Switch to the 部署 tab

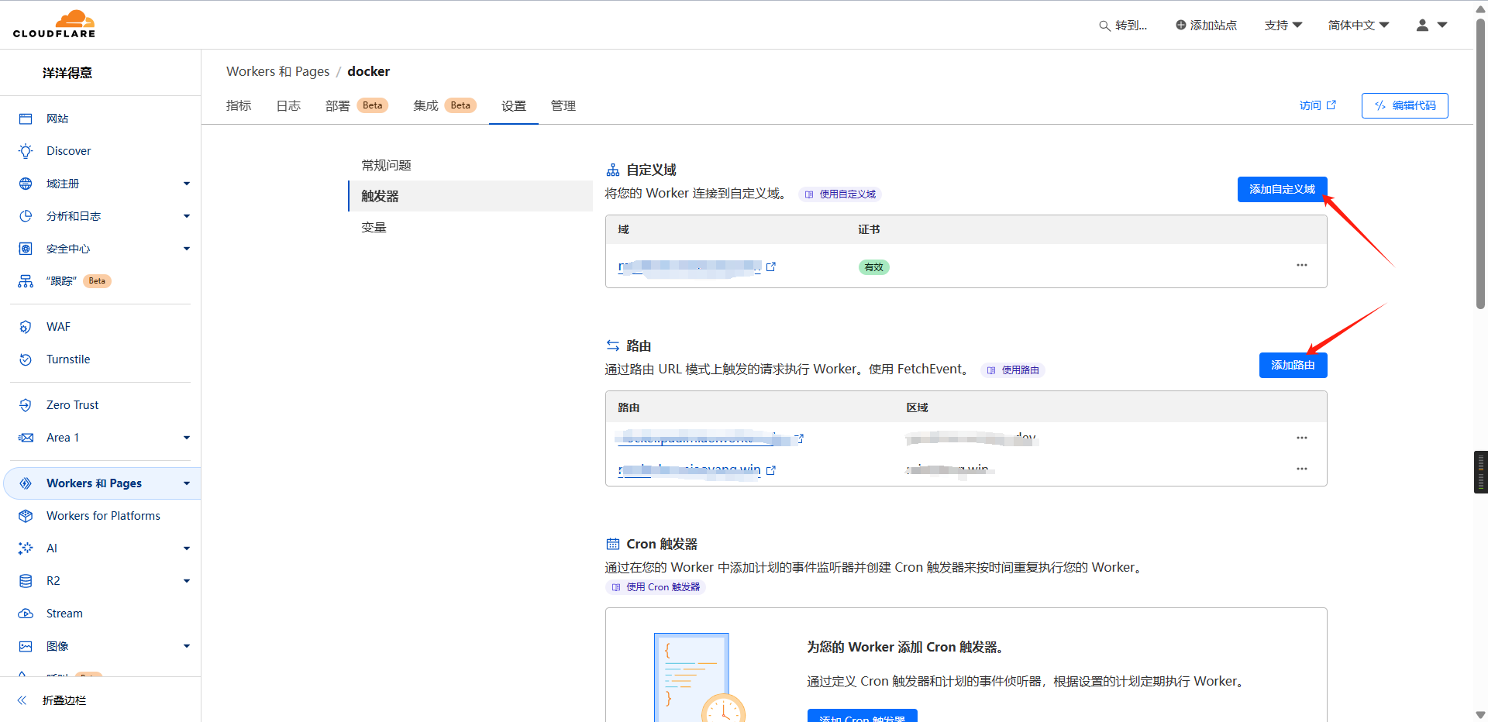pyautogui.click(x=356, y=105)
